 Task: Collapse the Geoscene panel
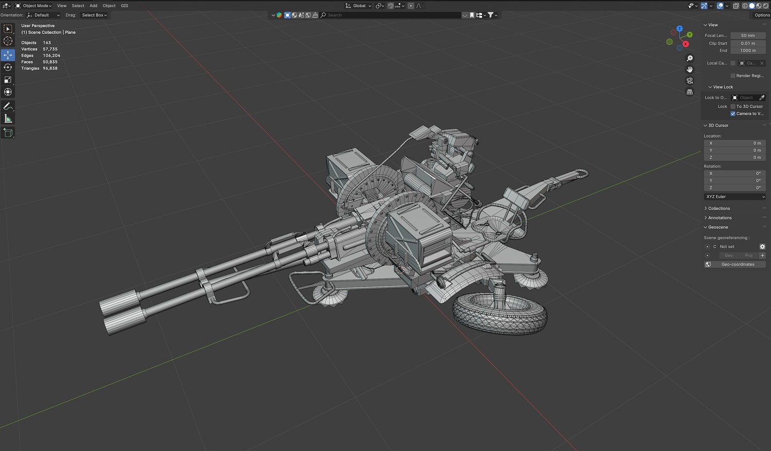716,227
